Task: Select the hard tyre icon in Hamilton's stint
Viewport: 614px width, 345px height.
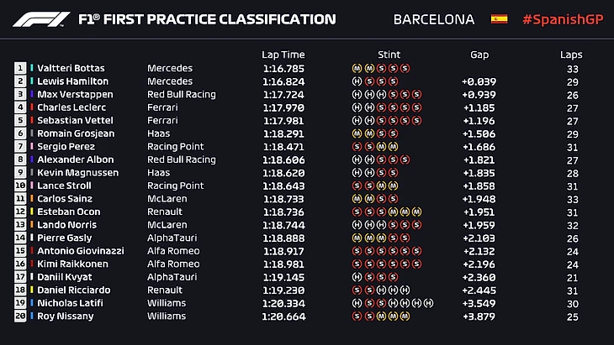Action: coord(357,81)
